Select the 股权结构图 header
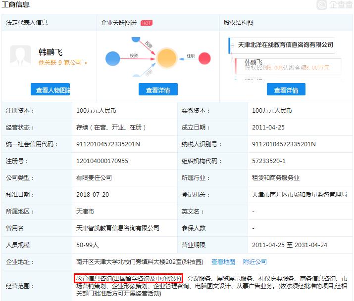This screenshot has height=301, width=354. pyautogui.click(x=239, y=23)
